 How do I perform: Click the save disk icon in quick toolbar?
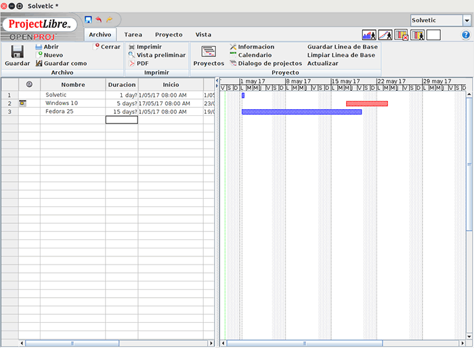click(88, 20)
